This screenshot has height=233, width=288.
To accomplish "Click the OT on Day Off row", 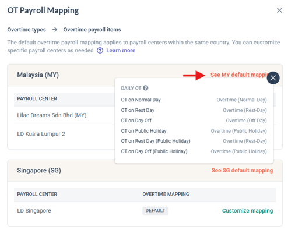I will tap(194, 121).
